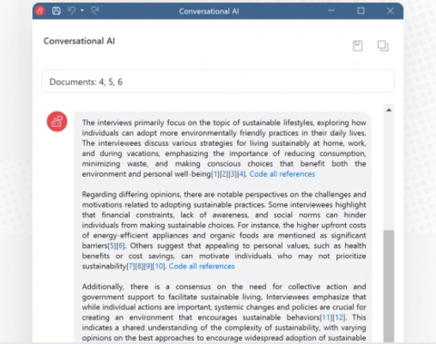
Task: Click the scrollbar up arrow
Action: (x=389, y=110)
